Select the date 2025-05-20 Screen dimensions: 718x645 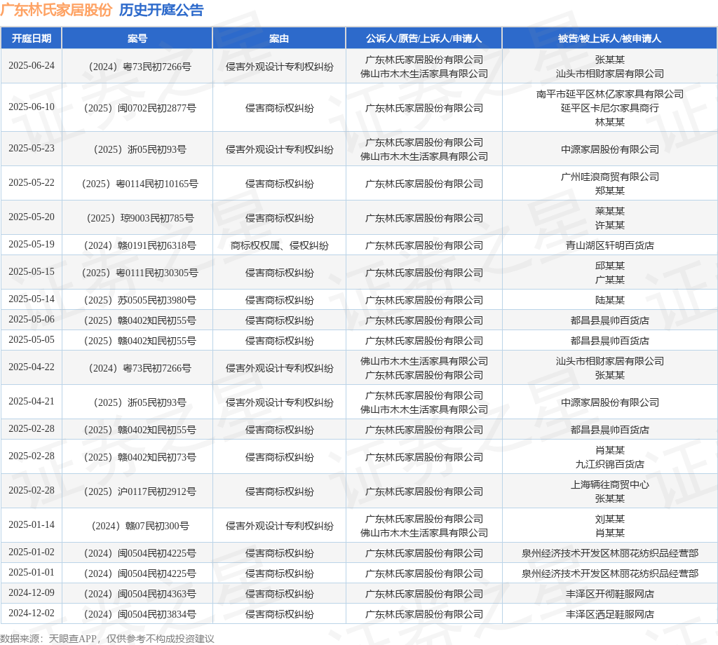pos(31,217)
